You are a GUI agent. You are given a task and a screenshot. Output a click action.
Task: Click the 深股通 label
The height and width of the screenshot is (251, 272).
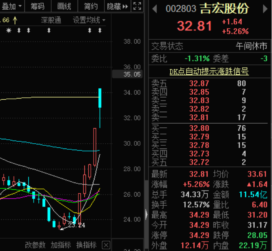51,20
